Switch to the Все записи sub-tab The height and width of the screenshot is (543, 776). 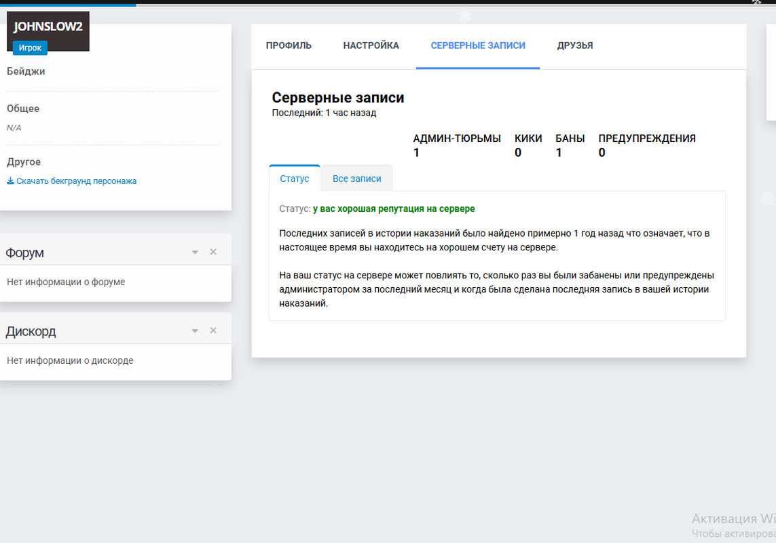pyautogui.click(x=357, y=179)
